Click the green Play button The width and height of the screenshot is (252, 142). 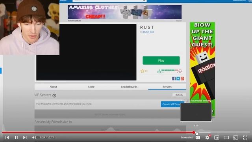[x=161, y=60]
